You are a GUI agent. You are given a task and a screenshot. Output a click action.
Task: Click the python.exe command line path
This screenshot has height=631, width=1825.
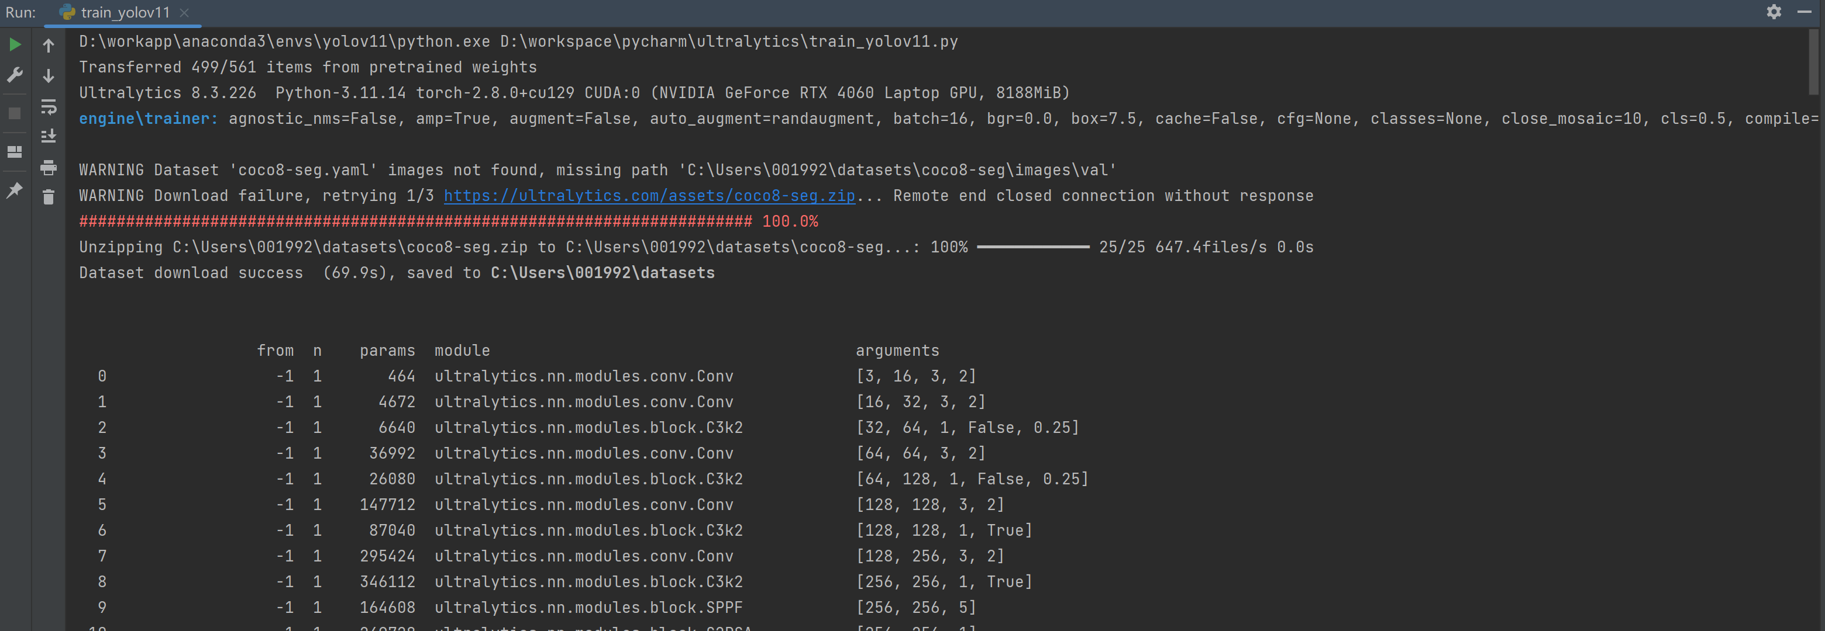point(284,41)
